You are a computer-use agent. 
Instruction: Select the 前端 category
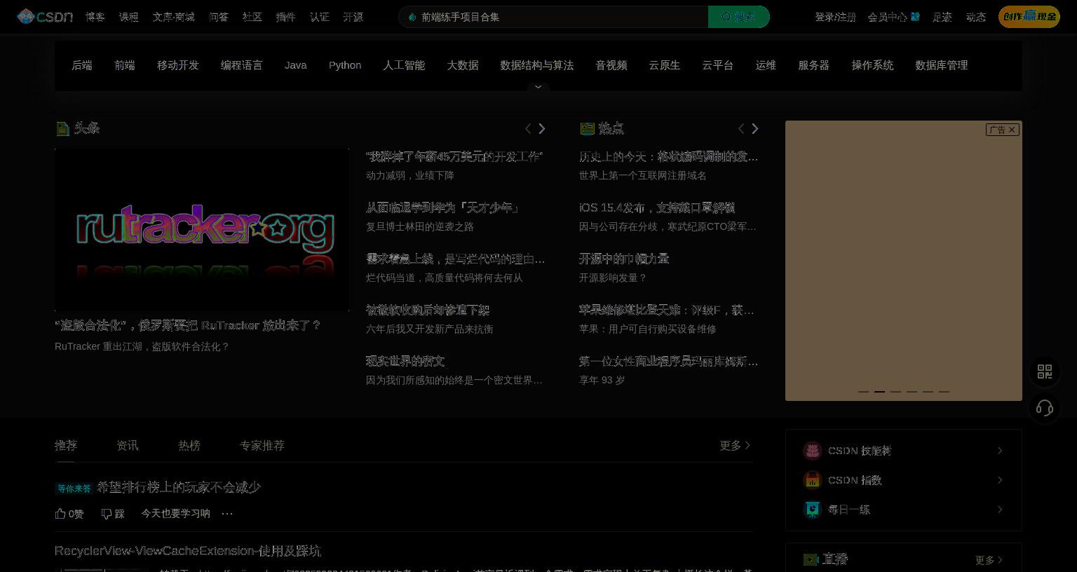pos(125,65)
